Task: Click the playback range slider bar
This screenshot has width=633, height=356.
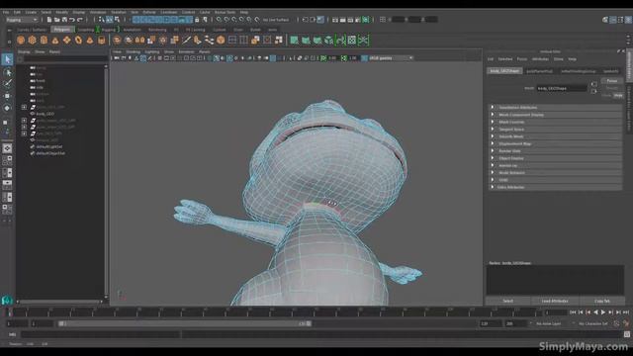Action: click(185, 323)
